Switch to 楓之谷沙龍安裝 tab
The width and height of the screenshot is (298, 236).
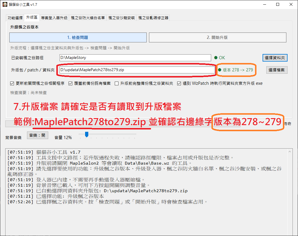[121, 18]
